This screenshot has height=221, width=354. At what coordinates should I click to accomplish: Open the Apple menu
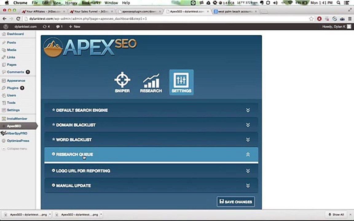pyautogui.click(x=6, y=3)
